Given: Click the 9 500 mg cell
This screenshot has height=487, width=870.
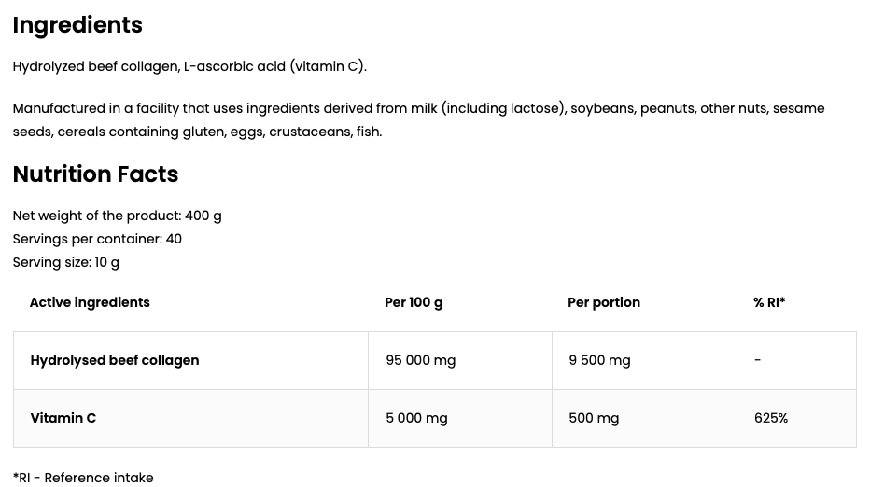Looking at the screenshot, I should [599, 360].
